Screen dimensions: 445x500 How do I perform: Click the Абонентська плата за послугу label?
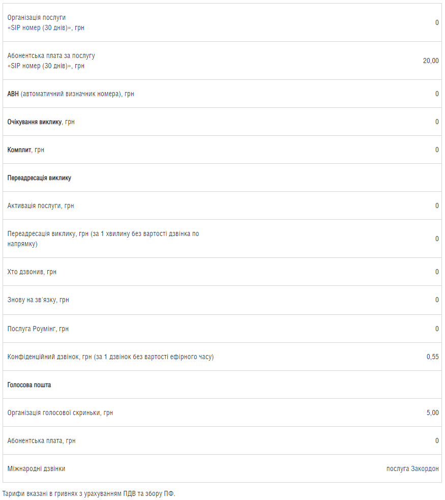(51, 55)
